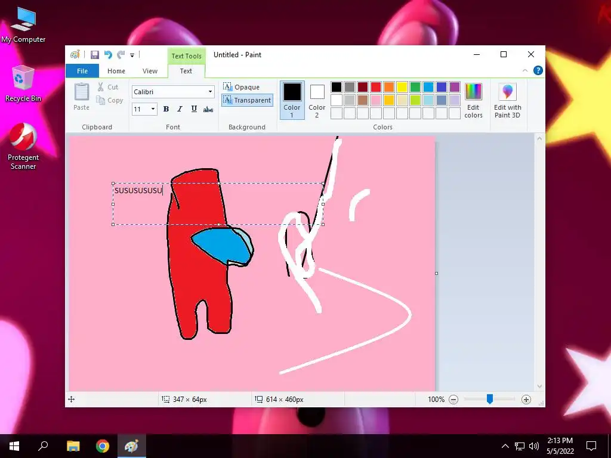Toggle Italic formatting
Screen dimensions: 611x458
point(180,109)
